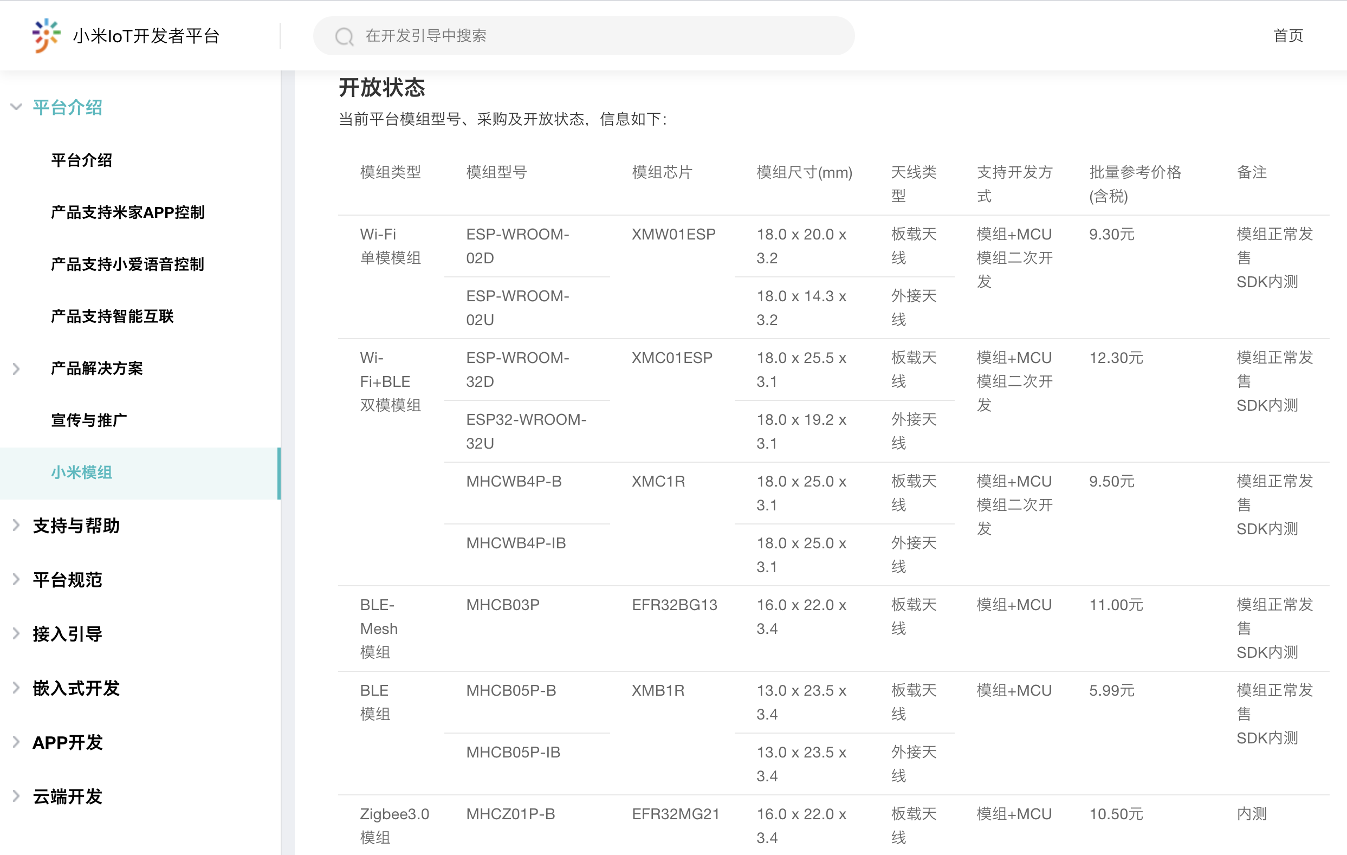Viewport: 1347px width, 855px height.
Task: Expand the 产品解决方案 chevron arrow
Action: [x=16, y=369]
